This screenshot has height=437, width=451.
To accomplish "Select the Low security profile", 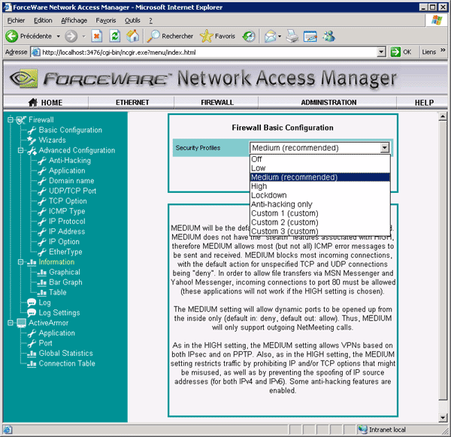I will pyautogui.click(x=320, y=168).
